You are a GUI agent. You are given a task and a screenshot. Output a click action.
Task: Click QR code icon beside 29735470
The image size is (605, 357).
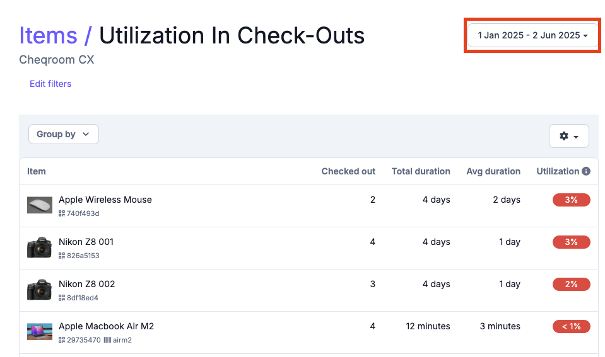[x=62, y=340]
